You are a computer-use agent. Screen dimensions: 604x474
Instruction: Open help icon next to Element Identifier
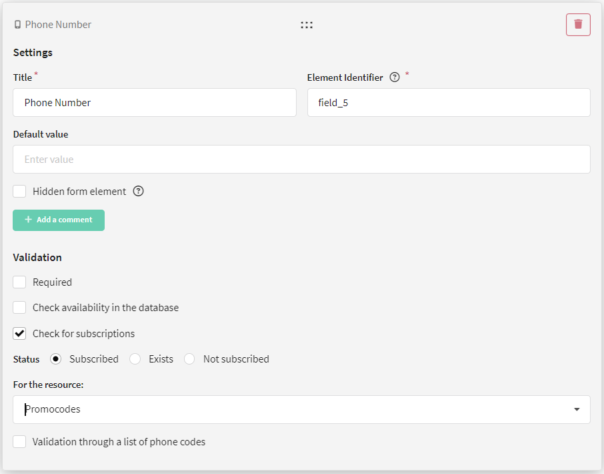click(x=395, y=77)
